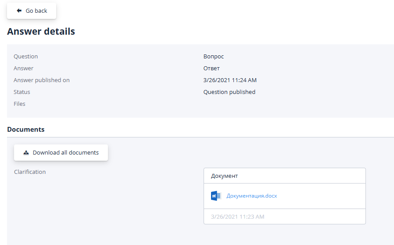
Task: Click the Documents section heading
Action: tap(25, 130)
